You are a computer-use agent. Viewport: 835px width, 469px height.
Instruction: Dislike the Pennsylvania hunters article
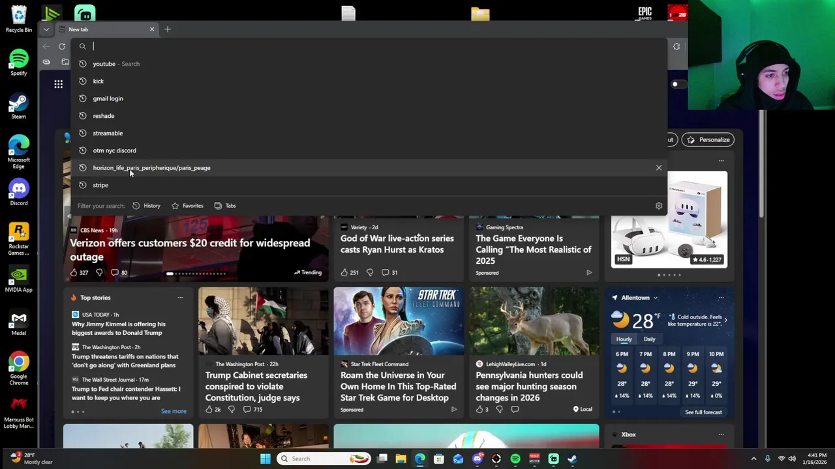(499, 409)
